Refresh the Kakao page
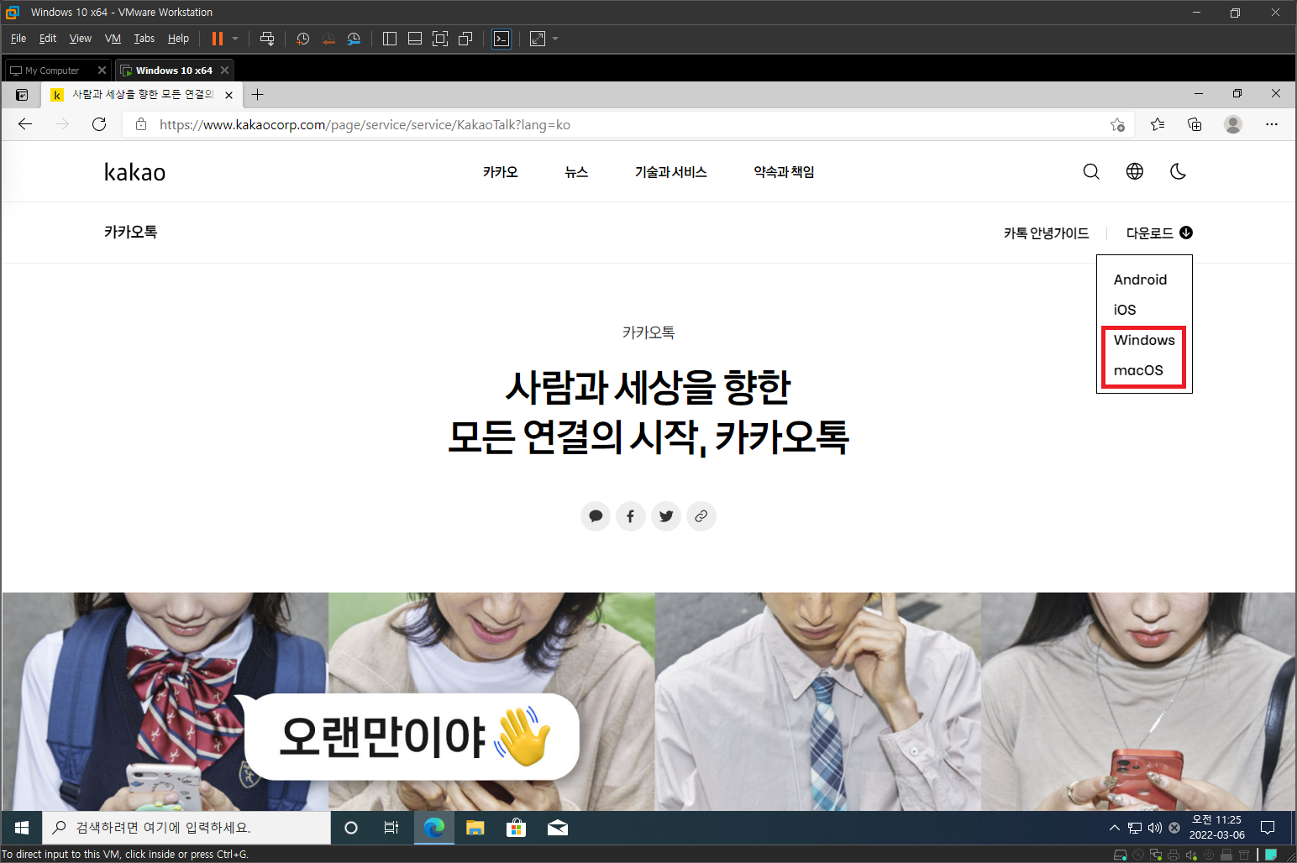 pyautogui.click(x=99, y=124)
